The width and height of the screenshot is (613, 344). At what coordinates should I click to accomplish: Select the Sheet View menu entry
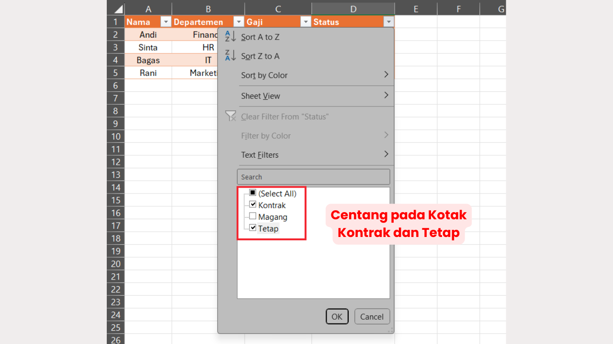[x=261, y=96]
